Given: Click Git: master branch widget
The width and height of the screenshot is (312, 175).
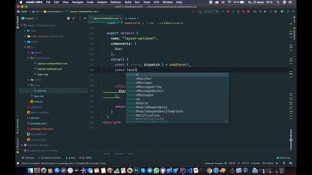Looking at the screenshot, I should pos(268,163).
